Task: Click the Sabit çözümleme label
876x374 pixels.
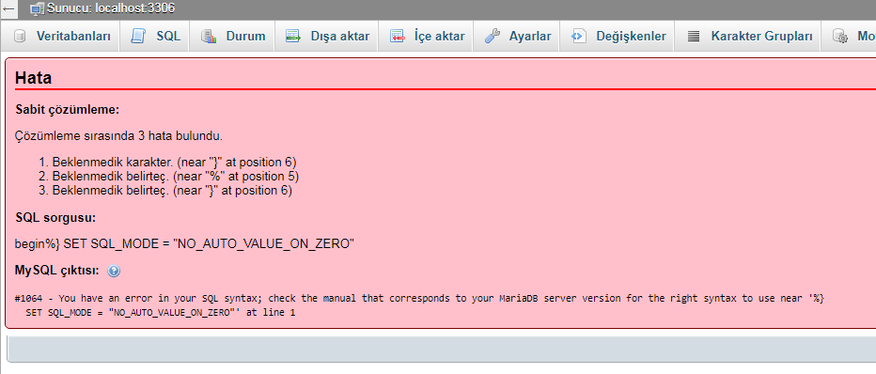Action: (68, 109)
